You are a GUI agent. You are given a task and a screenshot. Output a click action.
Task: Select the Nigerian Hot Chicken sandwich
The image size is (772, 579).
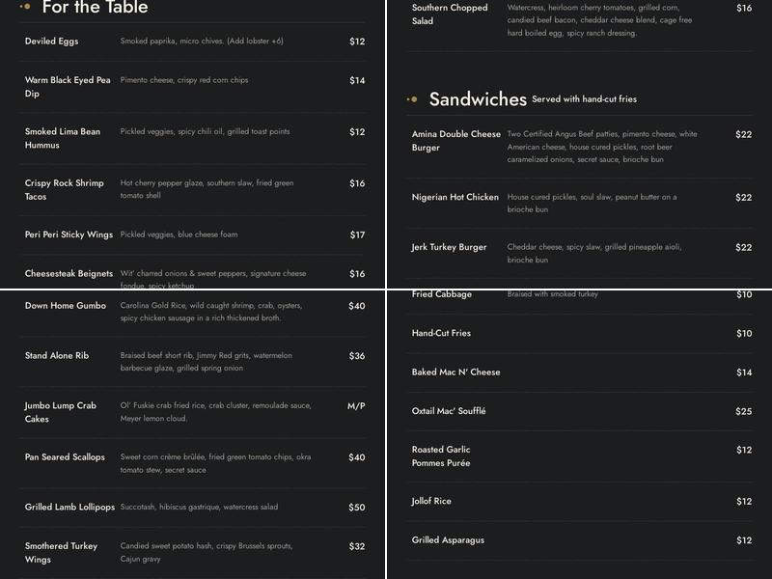[x=580, y=203]
